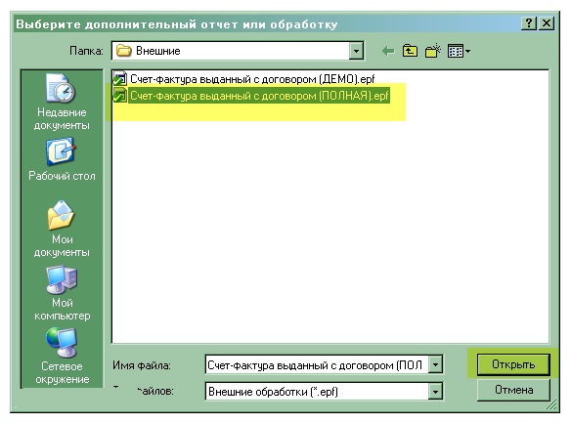Screen dimensions: 571x423
Task: Close the file selection dialog
Action: pyautogui.click(x=547, y=23)
